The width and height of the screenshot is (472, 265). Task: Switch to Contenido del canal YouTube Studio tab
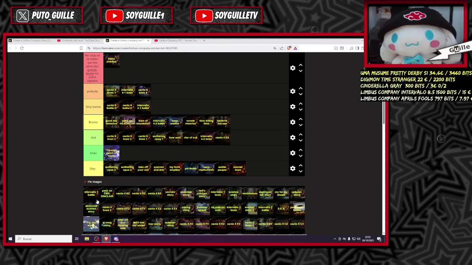pyautogui.click(x=79, y=40)
